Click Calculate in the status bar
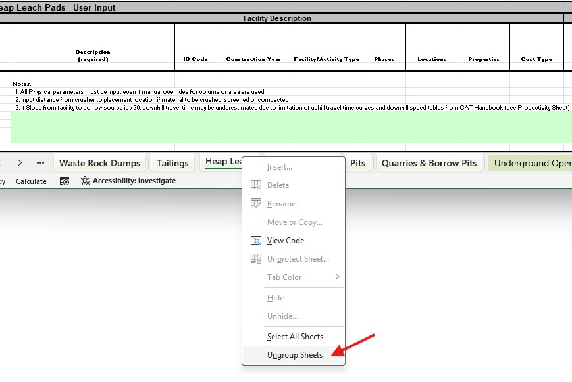Image resolution: width=572 pixels, height=382 pixels. (31, 181)
